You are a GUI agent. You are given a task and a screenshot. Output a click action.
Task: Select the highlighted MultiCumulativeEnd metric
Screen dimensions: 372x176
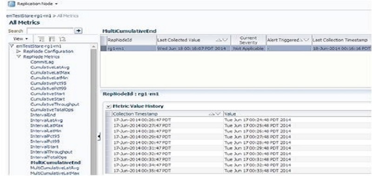pyautogui.click(x=55, y=163)
